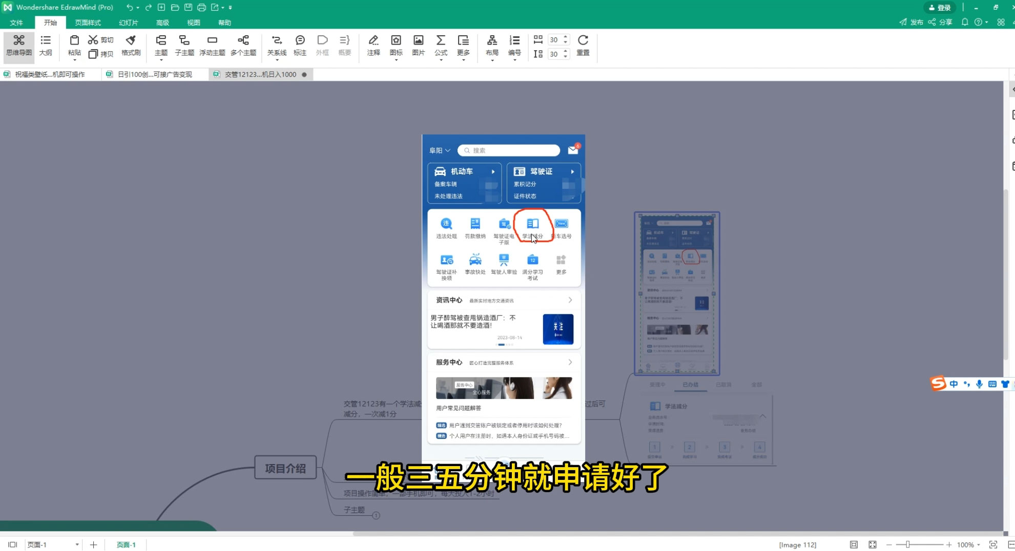
Task: Switch to the 页面样式 ribbon tab
Action: pos(88,22)
